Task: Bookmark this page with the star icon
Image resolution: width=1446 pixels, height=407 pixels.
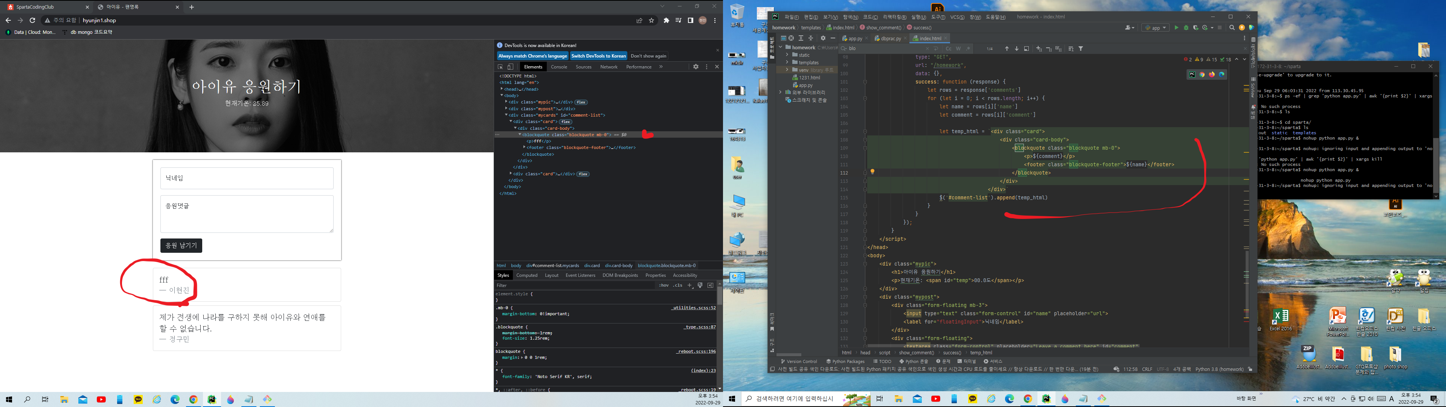Action: [x=652, y=20]
